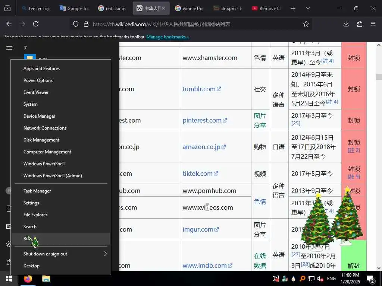Expand Shut down or sign out submenu
Viewport: 382px width, 286px height.
point(61,254)
